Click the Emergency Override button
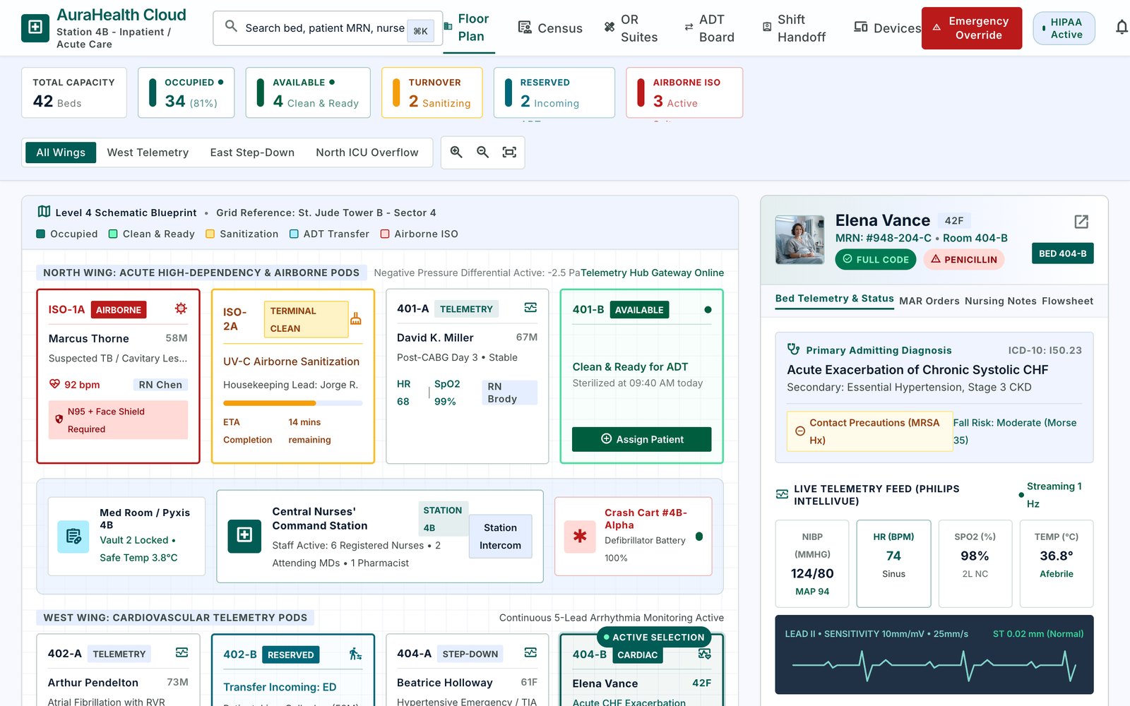The image size is (1130, 706). 972,28
